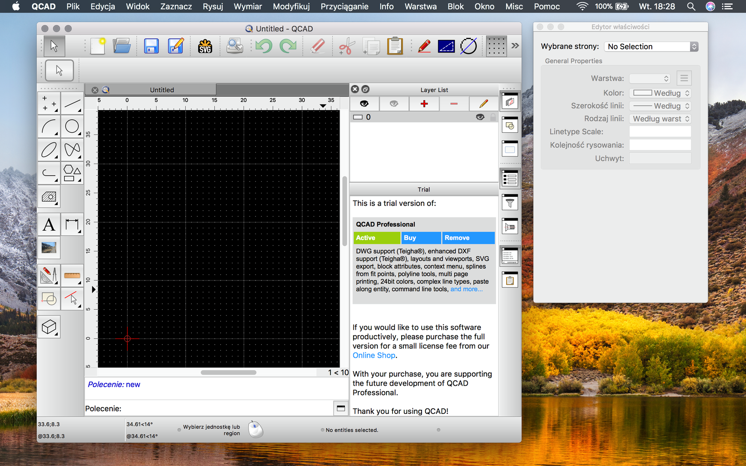
Task: Expand hidden toolbar items with double chevron
Action: (x=515, y=46)
